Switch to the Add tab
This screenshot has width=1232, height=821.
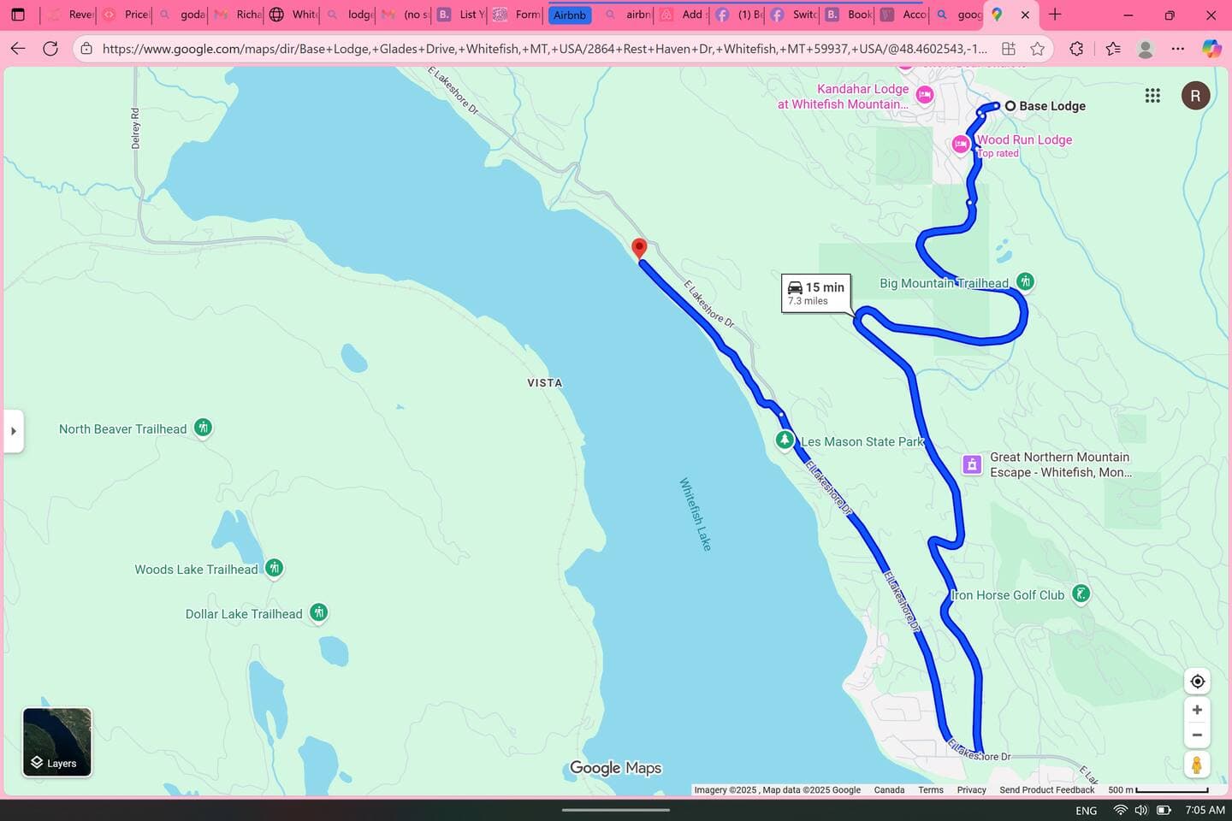pos(682,15)
